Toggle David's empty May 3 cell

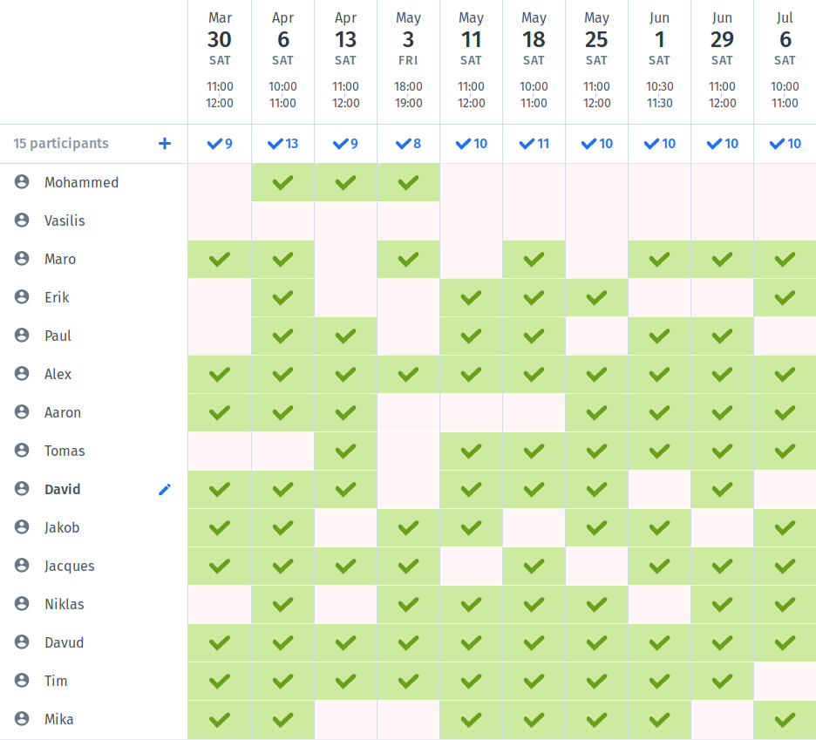408,490
